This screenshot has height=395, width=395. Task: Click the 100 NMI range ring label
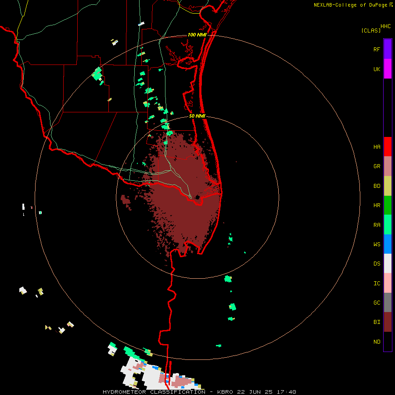pyautogui.click(x=197, y=35)
